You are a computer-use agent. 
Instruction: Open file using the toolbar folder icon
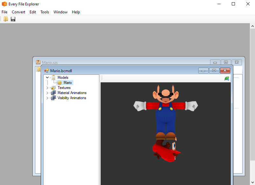click(x=6, y=19)
